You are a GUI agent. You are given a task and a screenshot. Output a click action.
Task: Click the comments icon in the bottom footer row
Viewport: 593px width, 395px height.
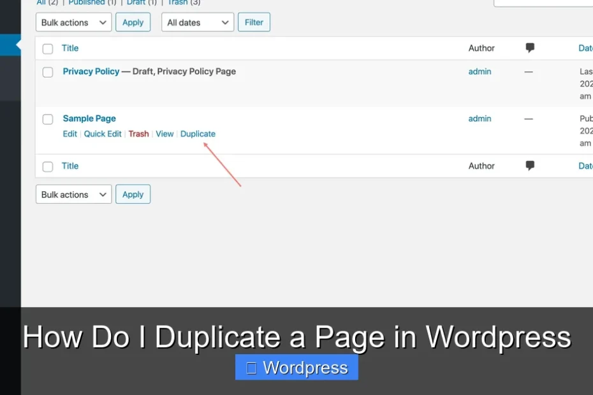[530, 166]
